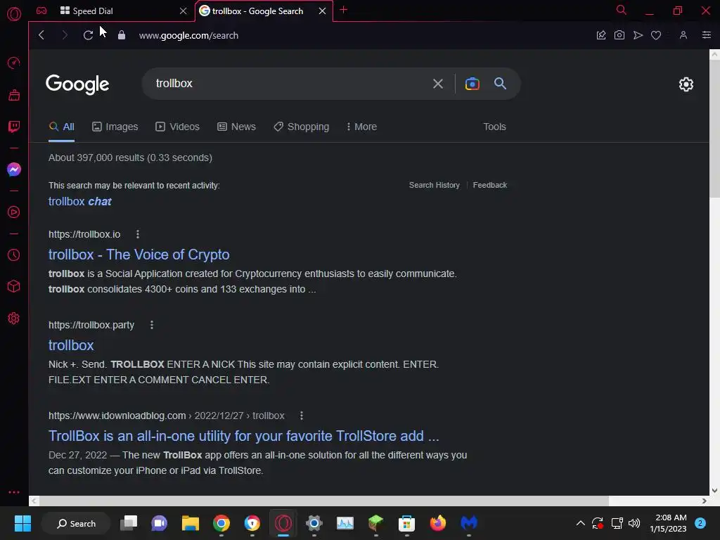Open options for the trollbox.io result

(x=137, y=234)
